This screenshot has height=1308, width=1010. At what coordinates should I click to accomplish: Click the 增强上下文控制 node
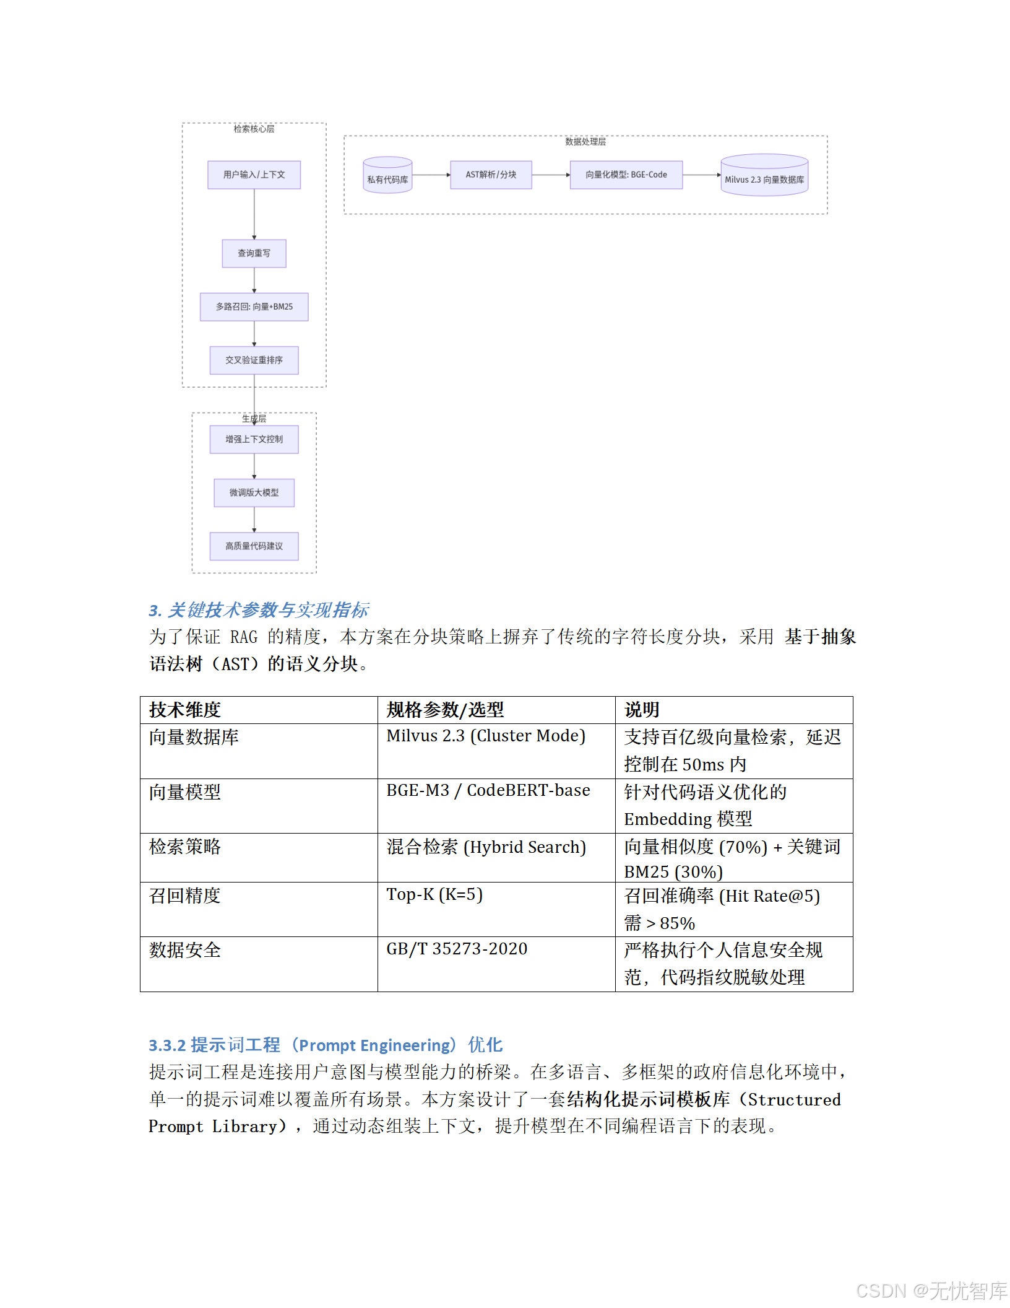[254, 439]
